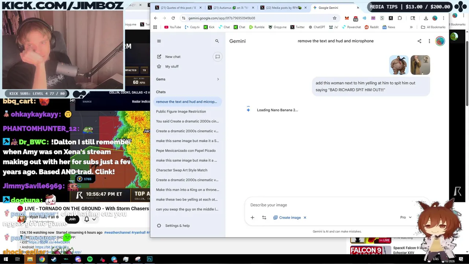Switch to 'Quotes of this post / X' tab
Image resolution: width=469 pixels, height=264 pixels.
click(x=178, y=8)
